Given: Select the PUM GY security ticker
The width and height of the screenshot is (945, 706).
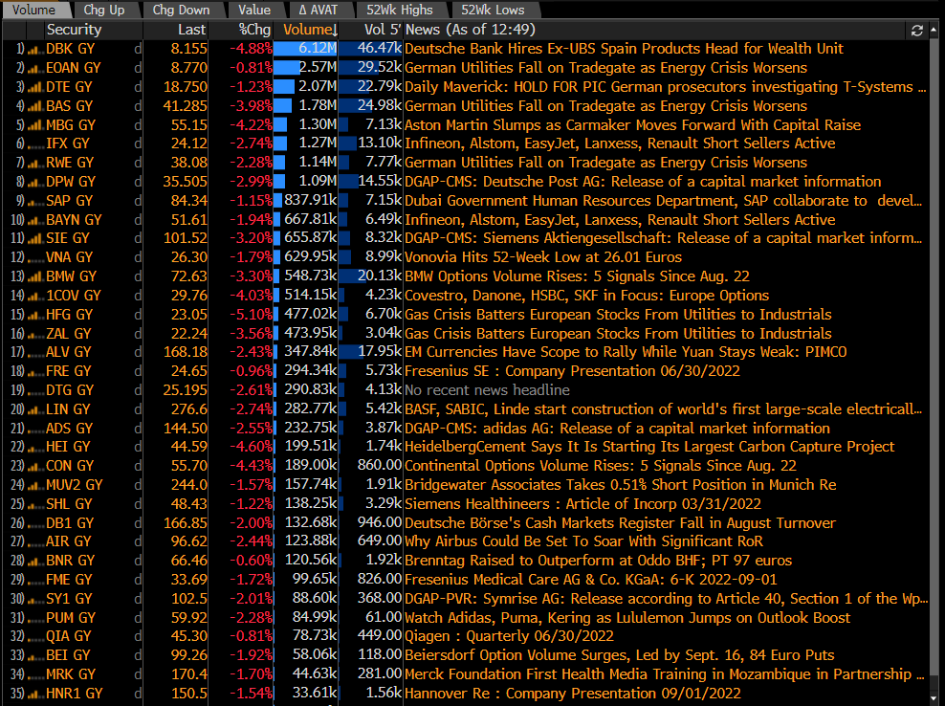Looking at the screenshot, I should (71, 618).
